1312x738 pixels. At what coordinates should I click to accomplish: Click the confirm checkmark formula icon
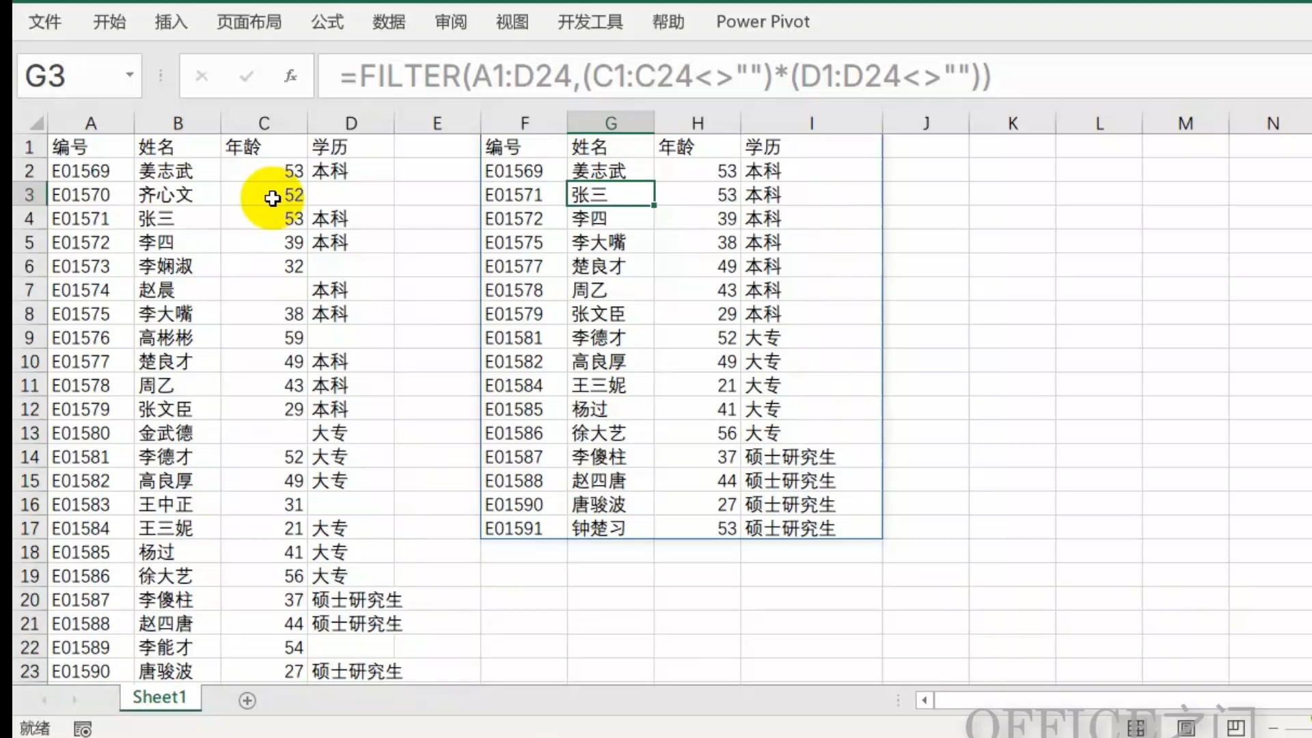[246, 76]
